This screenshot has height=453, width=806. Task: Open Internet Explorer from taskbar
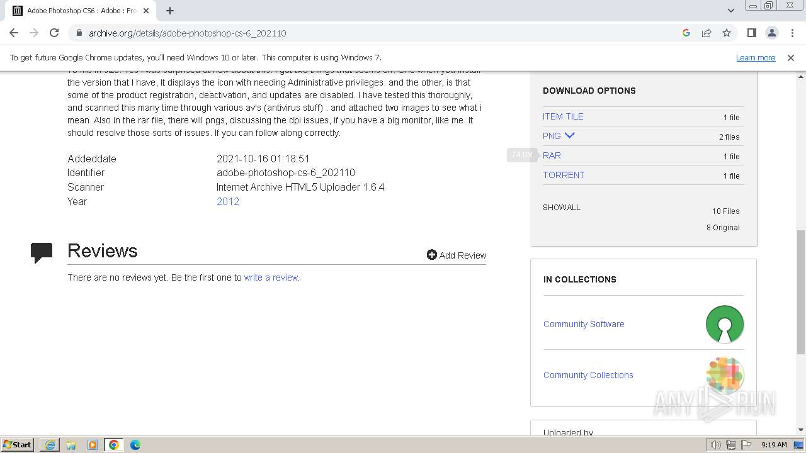50,445
